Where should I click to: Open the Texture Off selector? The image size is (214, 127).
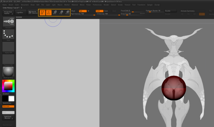click(x=8, y=59)
